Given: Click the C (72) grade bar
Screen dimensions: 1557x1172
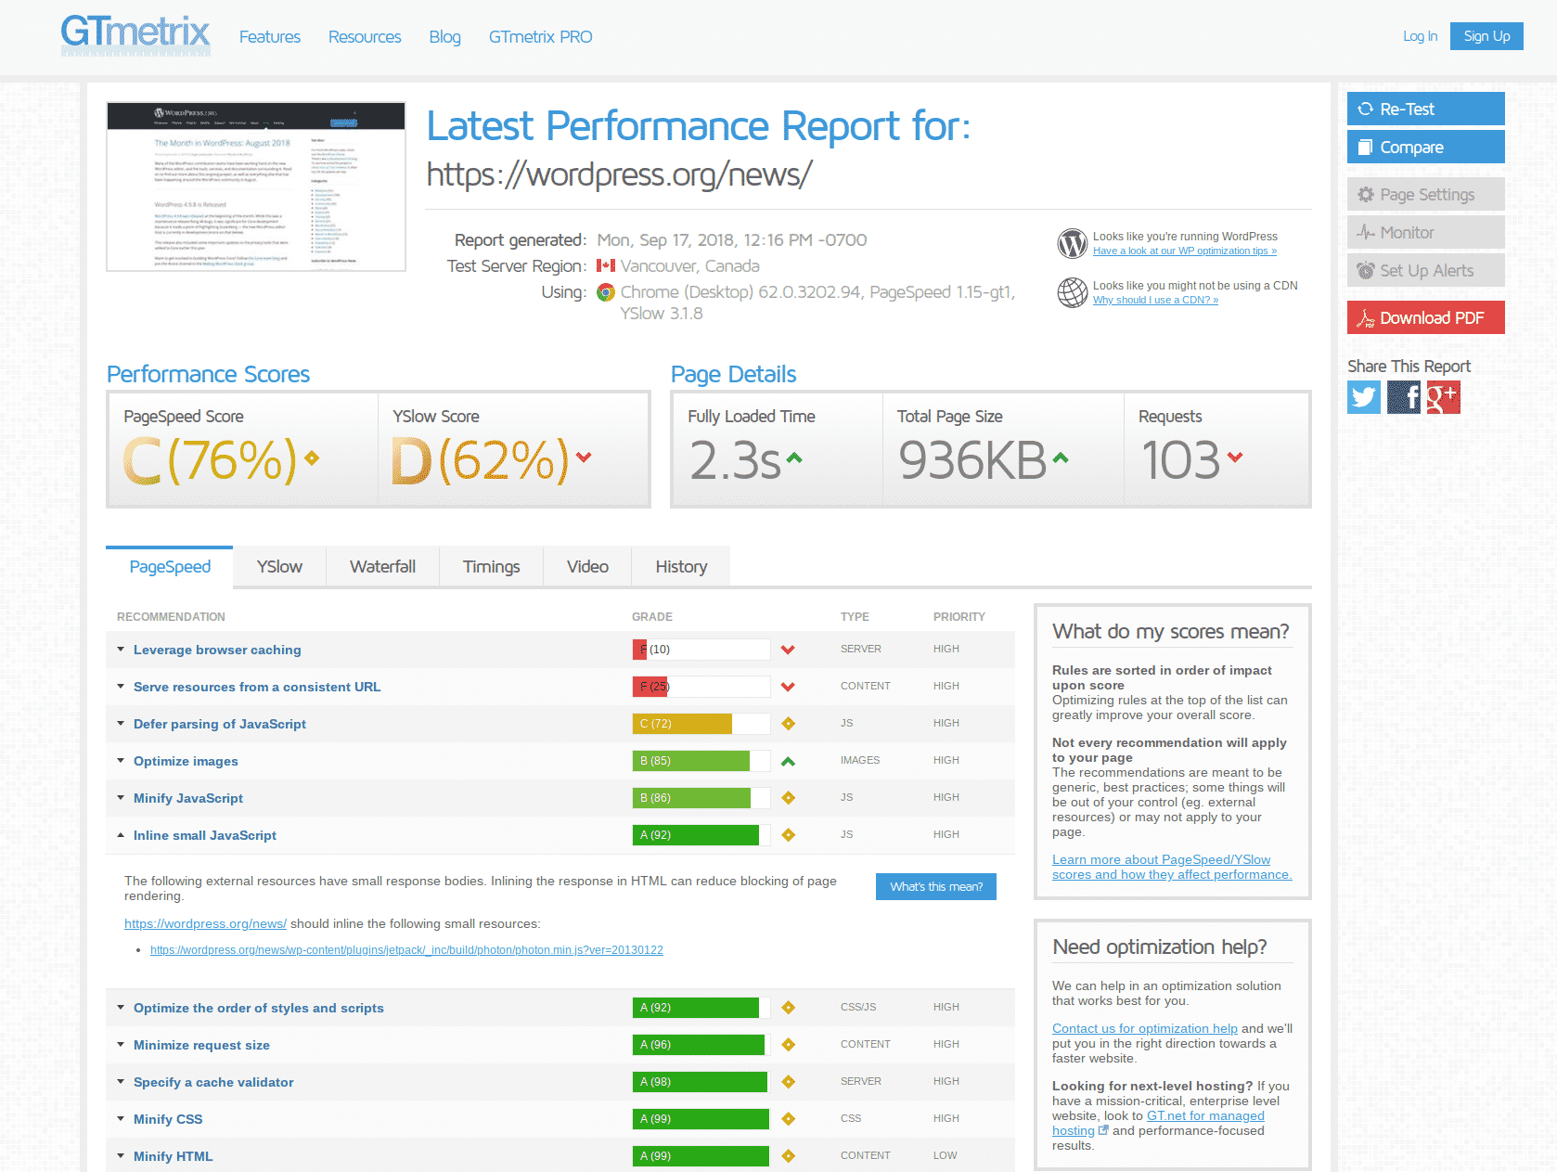Looking at the screenshot, I should (x=701, y=724).
